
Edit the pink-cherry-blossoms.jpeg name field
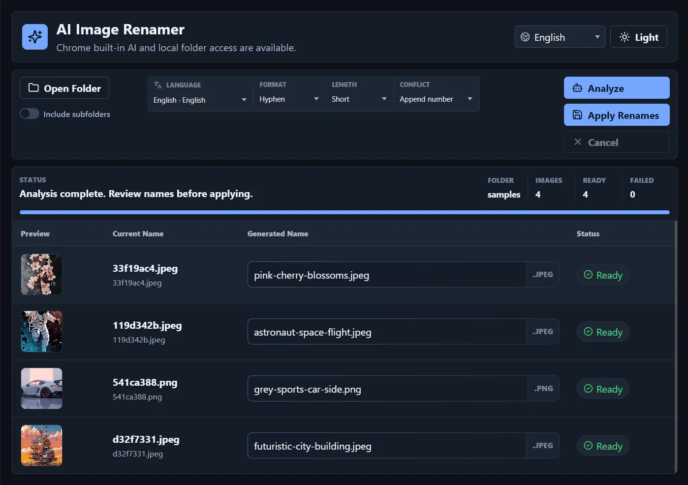[387, 275]
